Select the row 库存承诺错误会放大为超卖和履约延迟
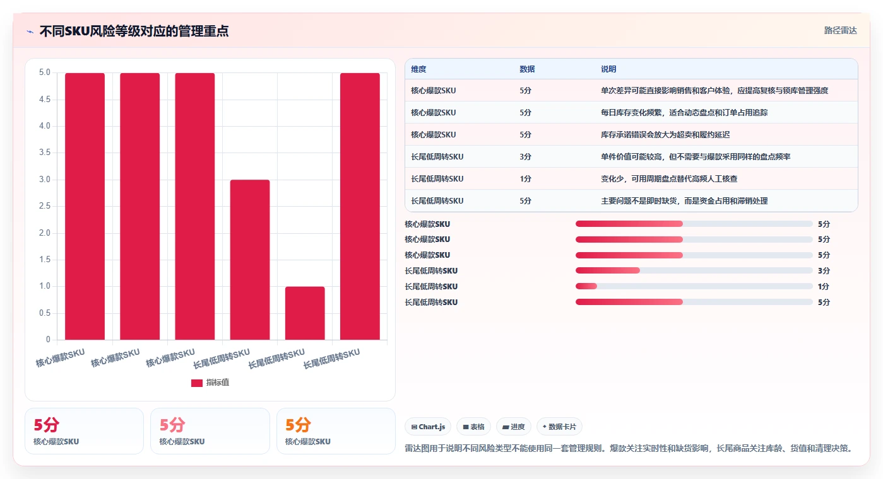This screenshot has height=479, width=883. (631, 135)
